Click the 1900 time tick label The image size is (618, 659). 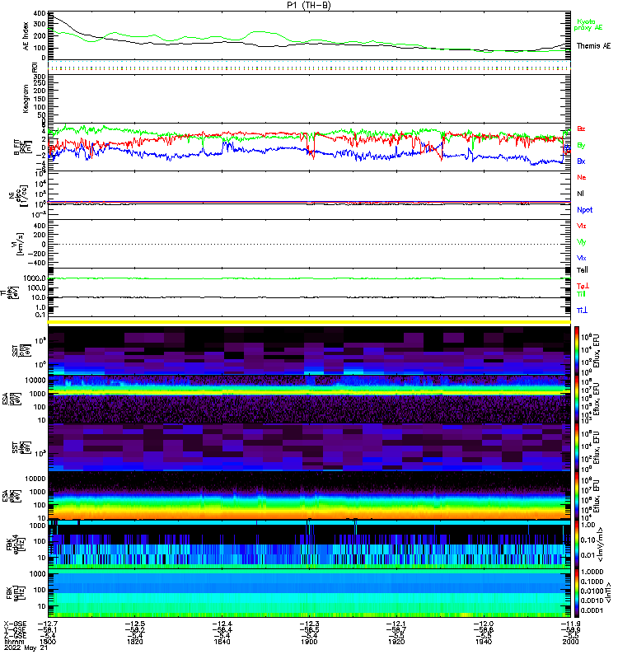pyautogui.click(x=309, y=642)
